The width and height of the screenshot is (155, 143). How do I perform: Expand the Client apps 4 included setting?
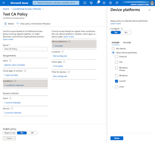(x=58, y=66)
